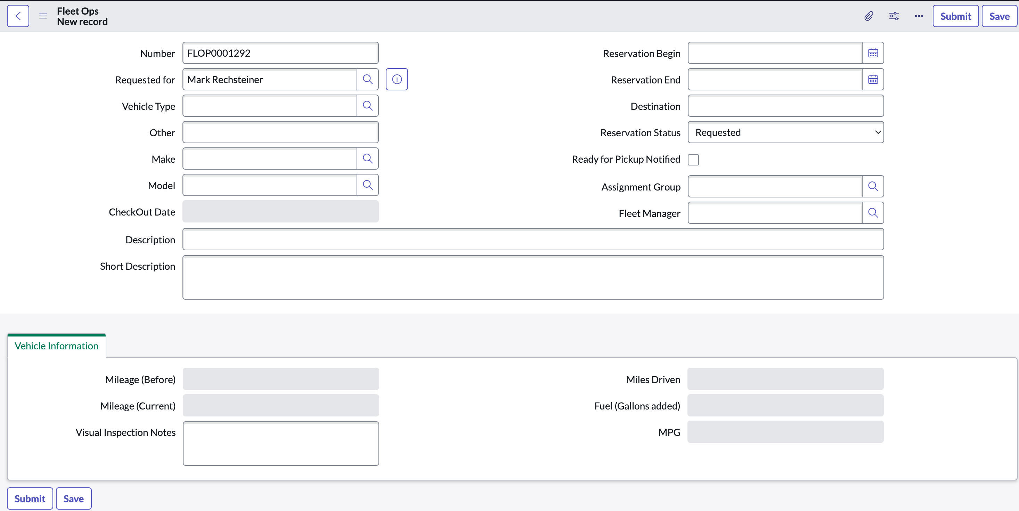Click the bottom Save button
The height and width of the screenshot is (511, 1019).
point(74,499)
